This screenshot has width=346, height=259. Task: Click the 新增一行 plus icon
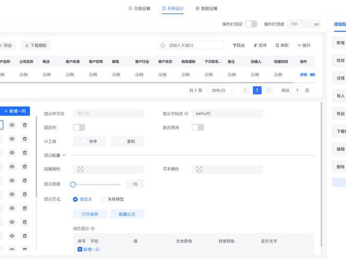(x=80, y=249)
